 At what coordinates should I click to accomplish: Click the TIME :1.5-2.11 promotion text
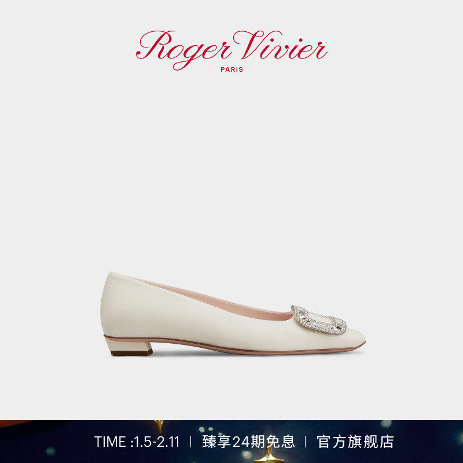pos(137,442)
